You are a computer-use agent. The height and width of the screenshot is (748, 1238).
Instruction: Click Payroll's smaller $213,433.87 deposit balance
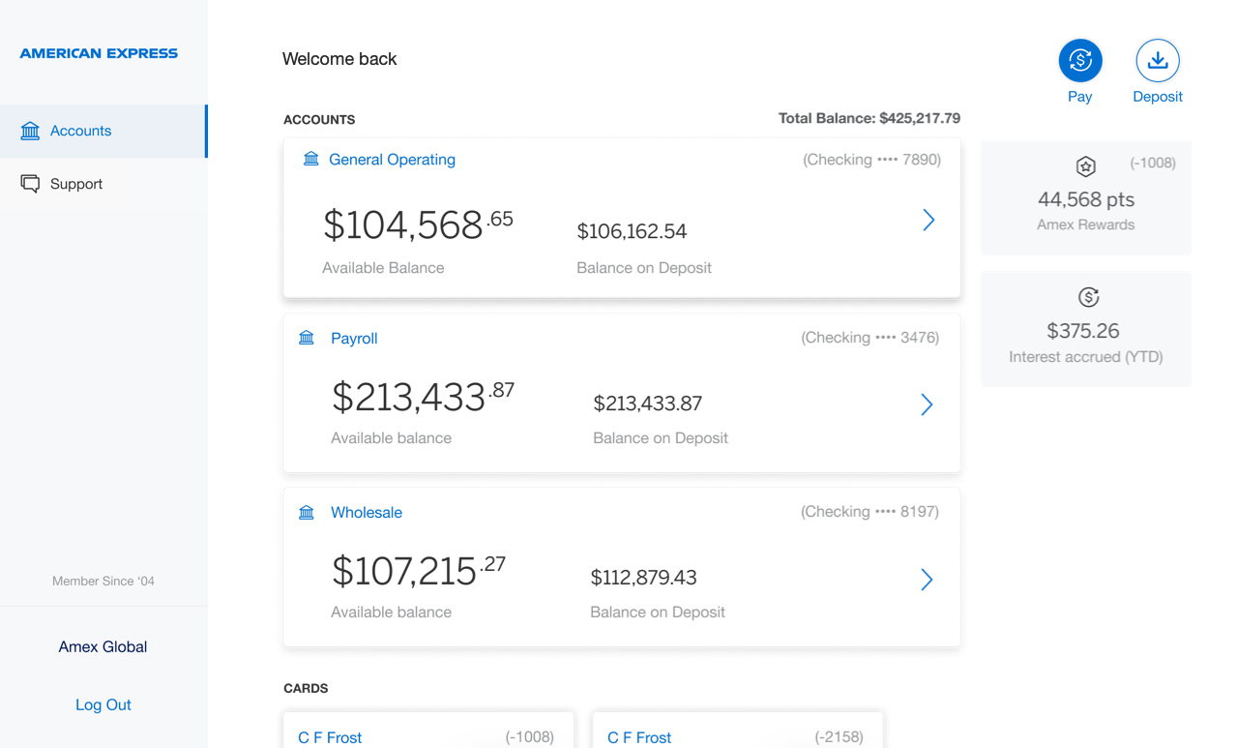pyautogui.click(x=648, y=404)
